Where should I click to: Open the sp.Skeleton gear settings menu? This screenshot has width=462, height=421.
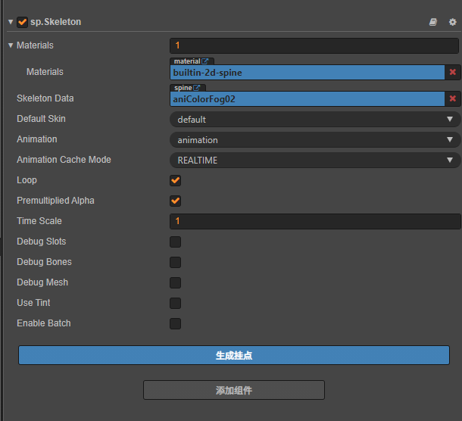(452, 22)
